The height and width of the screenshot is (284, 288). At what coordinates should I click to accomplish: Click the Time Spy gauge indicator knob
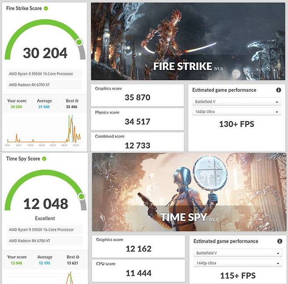pyautogui.click(x=81, y=197)
